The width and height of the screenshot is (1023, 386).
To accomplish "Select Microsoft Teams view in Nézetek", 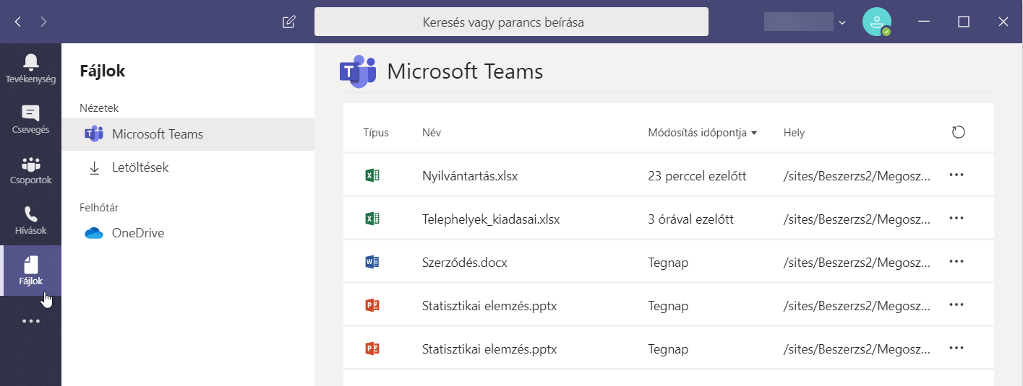I will [x=157, y=134].
